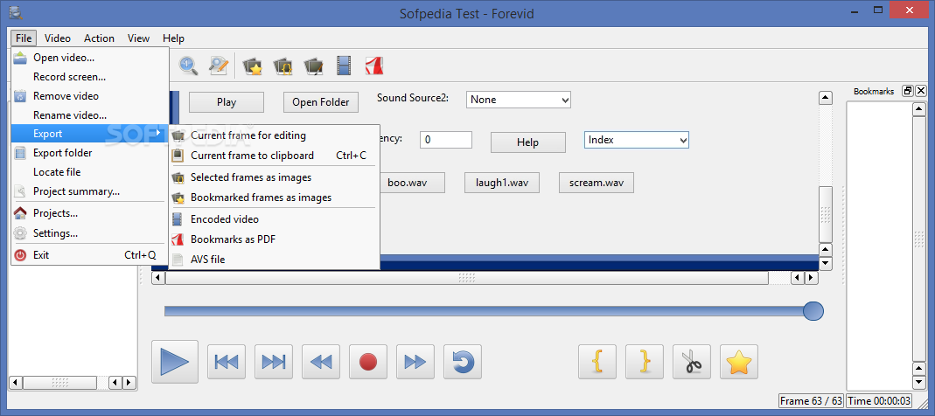The height and width of the screenshot is (416, 935).
Task: Click the loop/repeat circular arrow button
Action: (463, 362)
